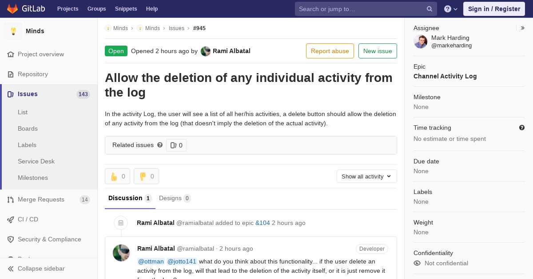Image resolution: width=533 pixels, height=279 pixels.
Task: Click first Minds breadcrumb icon
Action: click(x=108, y=28)
